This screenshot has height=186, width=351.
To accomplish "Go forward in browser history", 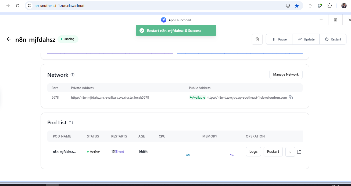I will click(x=8, y=6).
